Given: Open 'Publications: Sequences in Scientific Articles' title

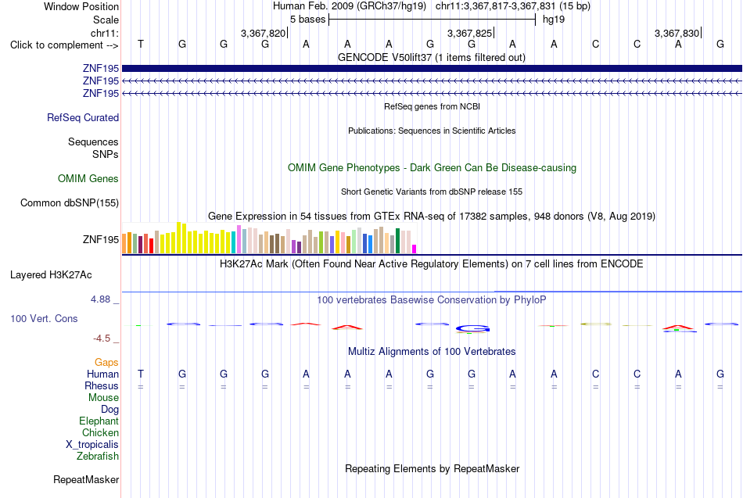Looking at the screenshot, I should 432,131.
